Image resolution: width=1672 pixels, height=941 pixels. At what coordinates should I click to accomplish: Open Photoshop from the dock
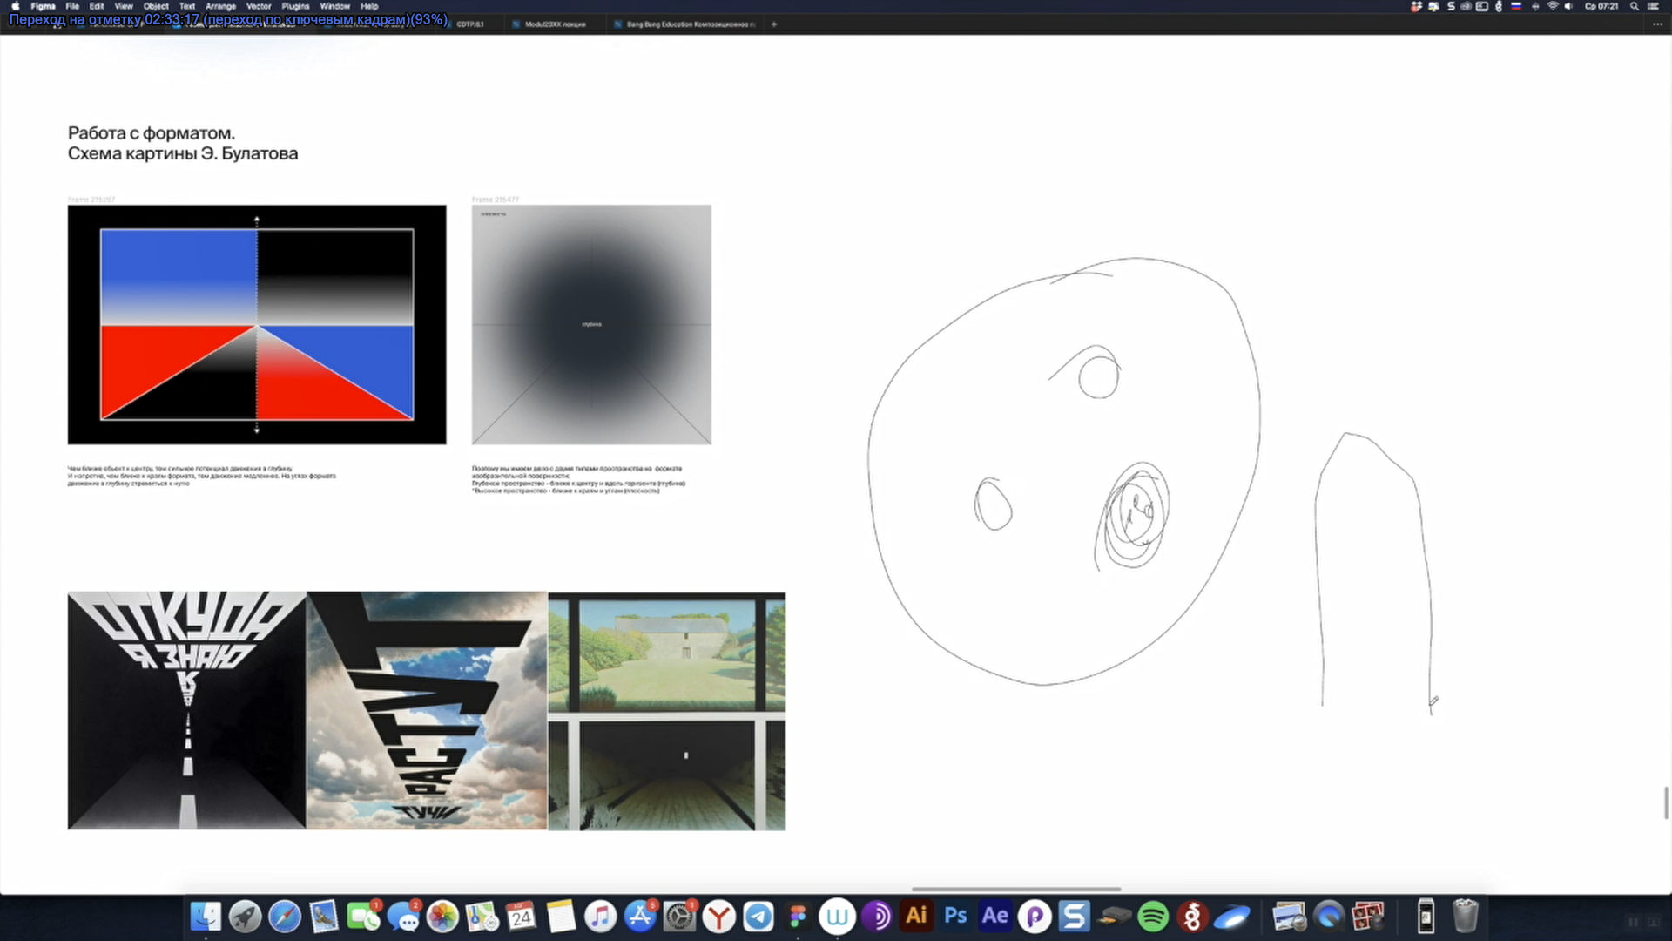[955, 917]
